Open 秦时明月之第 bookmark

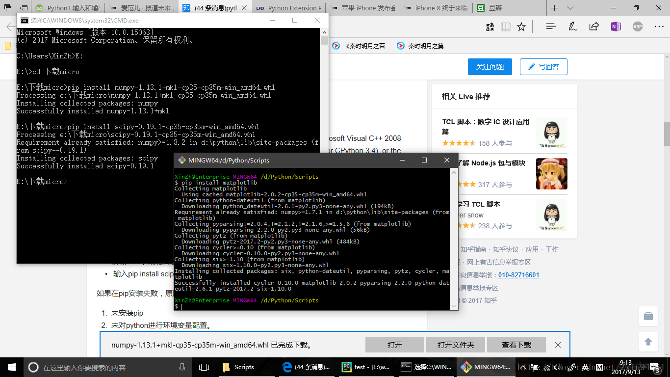(420, 46)
